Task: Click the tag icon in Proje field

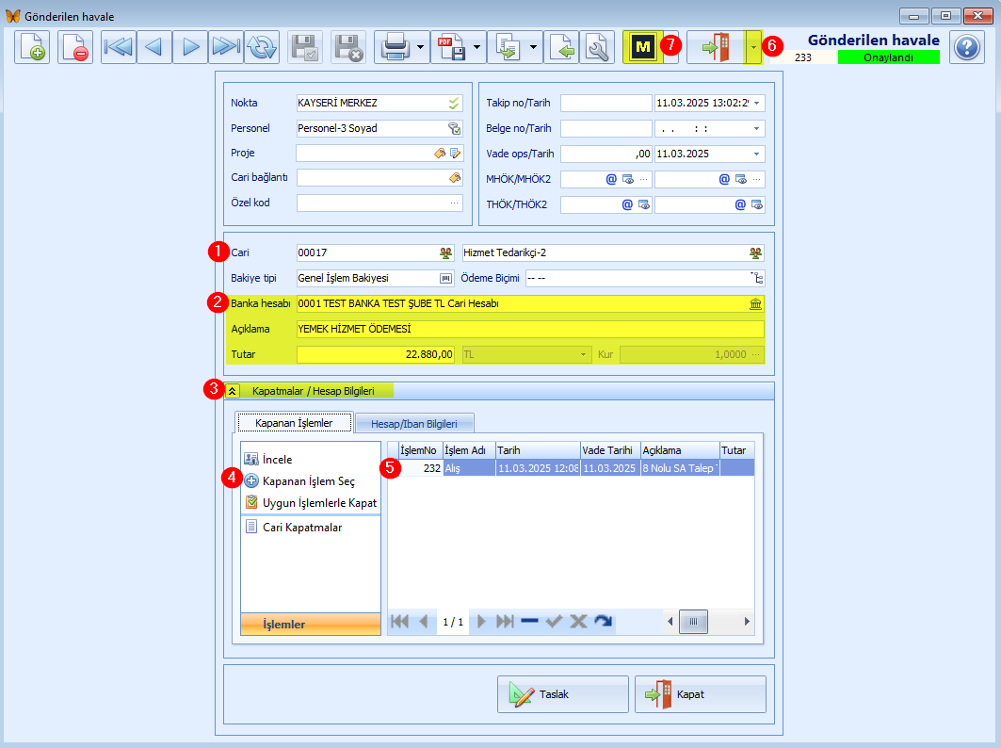Action: point(440,154)
